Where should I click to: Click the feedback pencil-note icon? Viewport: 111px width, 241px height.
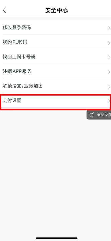(x=92, y=115)
